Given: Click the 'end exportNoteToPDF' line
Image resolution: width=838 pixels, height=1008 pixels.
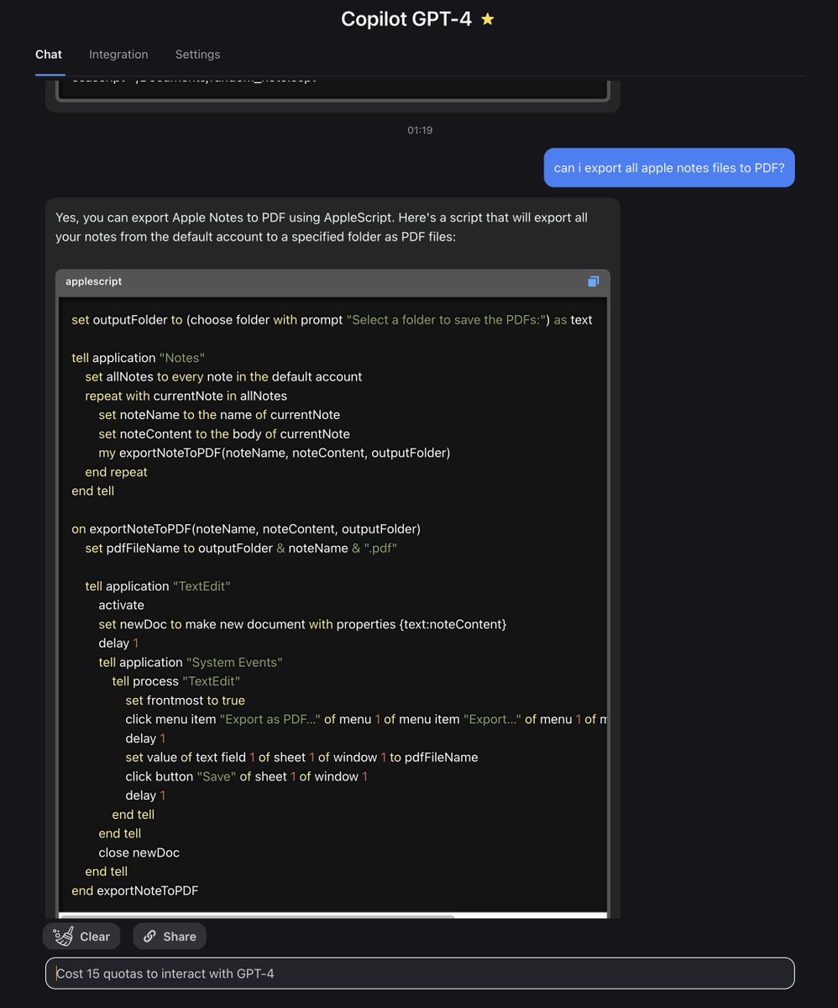Looking at the screenshot, I should click(135, 890).
